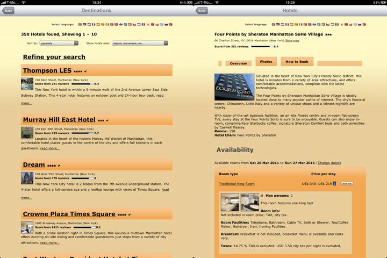Screen dimensions: 387x258
Task: Select Romanian flag on Destinations screen
Action: pos(144,24)
